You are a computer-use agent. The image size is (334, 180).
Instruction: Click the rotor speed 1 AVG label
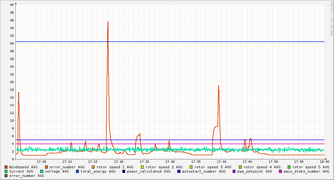pos(115,167)
